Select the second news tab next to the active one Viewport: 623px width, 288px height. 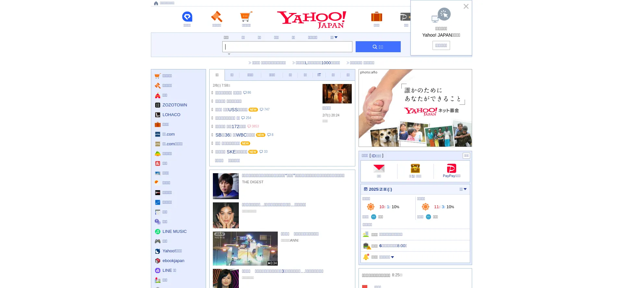click(x=232, y=75)
